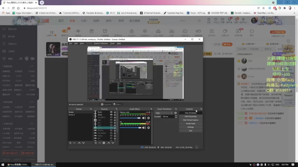Image resolution: width=298 pixels, height=167 pixels.
Task: Adjust the Desktop Audio volume slider
Action: pyautogui.click(x=130, y=118)
